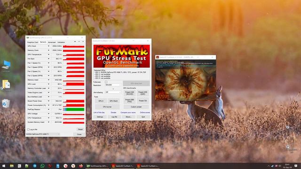Viewport: 301px width, 169px height.
Task: Open FurMark Settings button
Action: [x=100, y=117]
